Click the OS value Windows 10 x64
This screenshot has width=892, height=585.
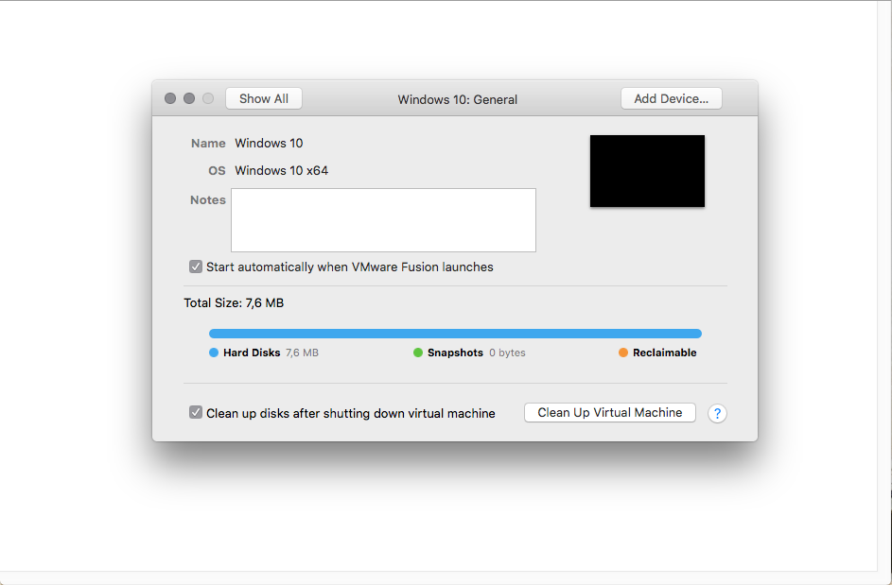click(x=282, y=170)
